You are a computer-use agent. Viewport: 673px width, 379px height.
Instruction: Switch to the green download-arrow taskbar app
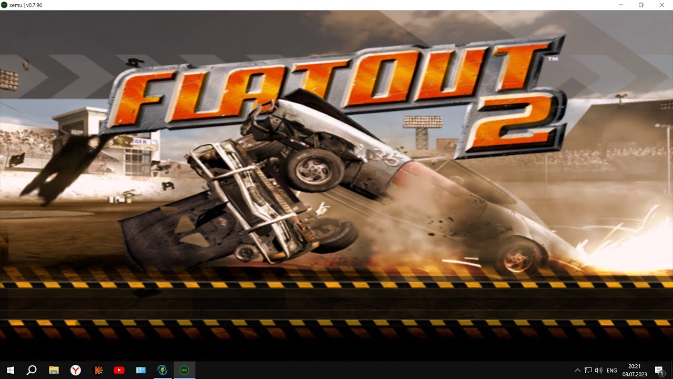click(162, 370)
